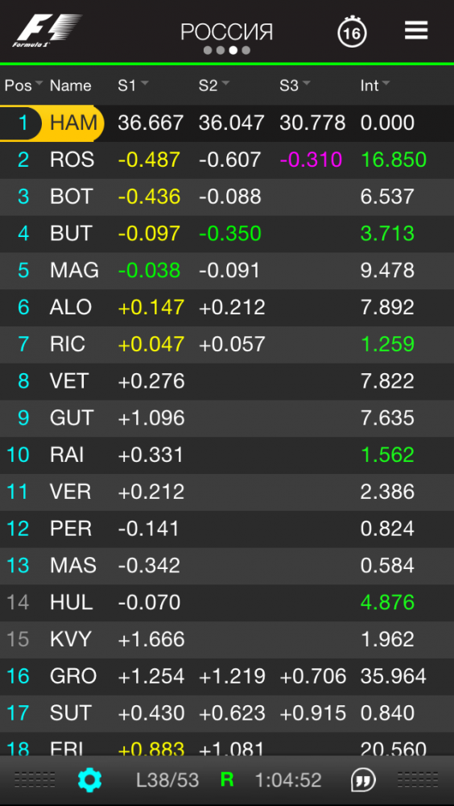Open the S3 column dropdown
This screenshot has width=454, height=806.
[306, 83]
